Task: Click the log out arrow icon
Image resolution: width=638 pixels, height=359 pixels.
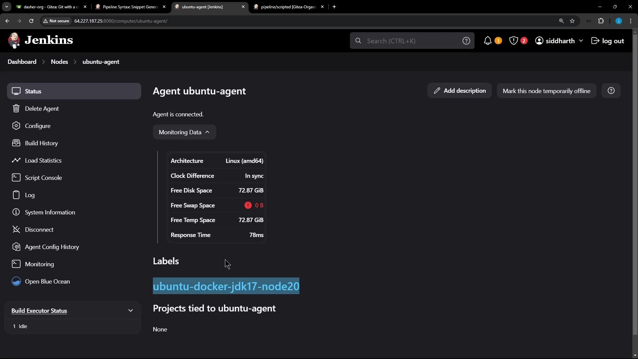Action: pyautogui.click(x=595, y=41)
